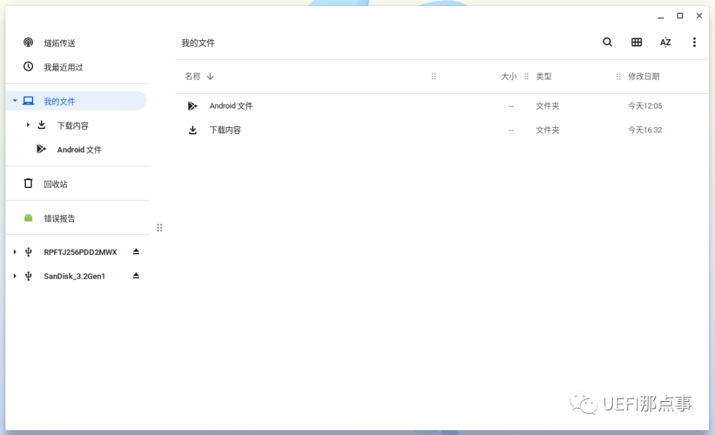Open the three-dot more options menu
The image size is (715, 435).
[694, 42]
